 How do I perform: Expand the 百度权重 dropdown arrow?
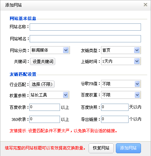coord(137,95)
